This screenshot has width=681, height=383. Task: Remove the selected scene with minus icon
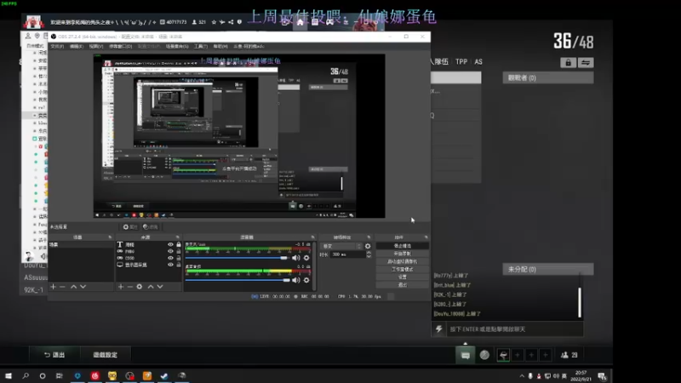point(62,287)
